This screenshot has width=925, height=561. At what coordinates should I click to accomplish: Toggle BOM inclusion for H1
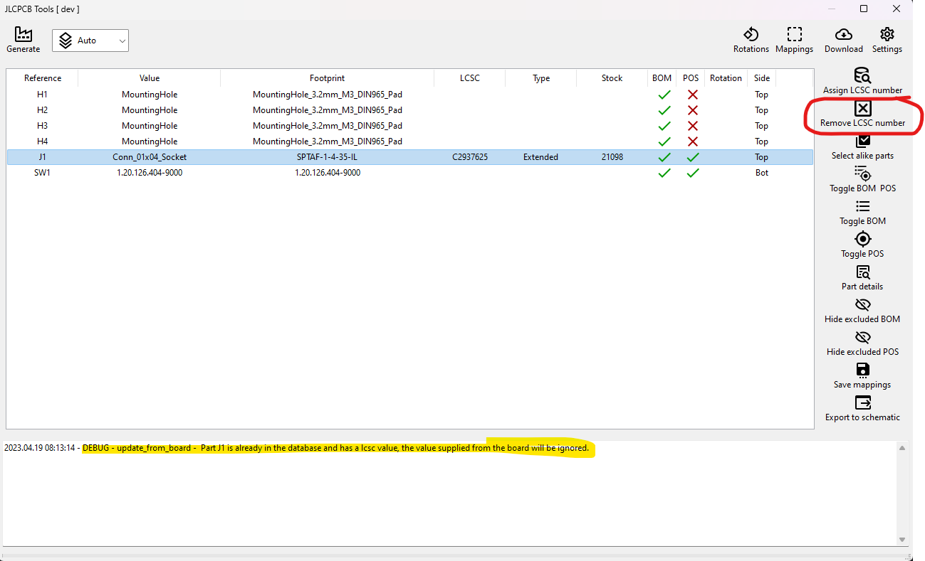click(663, 94)
